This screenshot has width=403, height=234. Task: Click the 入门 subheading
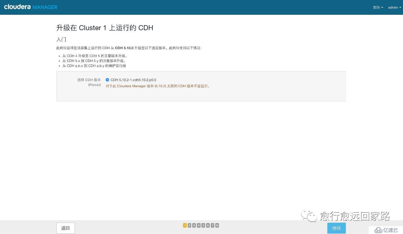coord(61,40)
